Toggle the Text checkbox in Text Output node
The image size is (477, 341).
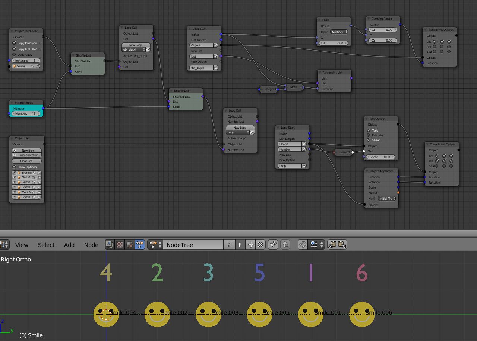369,131
